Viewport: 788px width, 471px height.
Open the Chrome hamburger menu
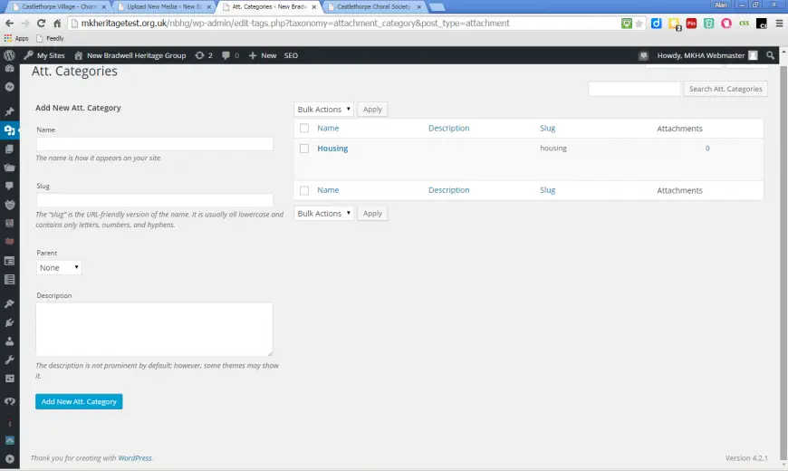780,24
